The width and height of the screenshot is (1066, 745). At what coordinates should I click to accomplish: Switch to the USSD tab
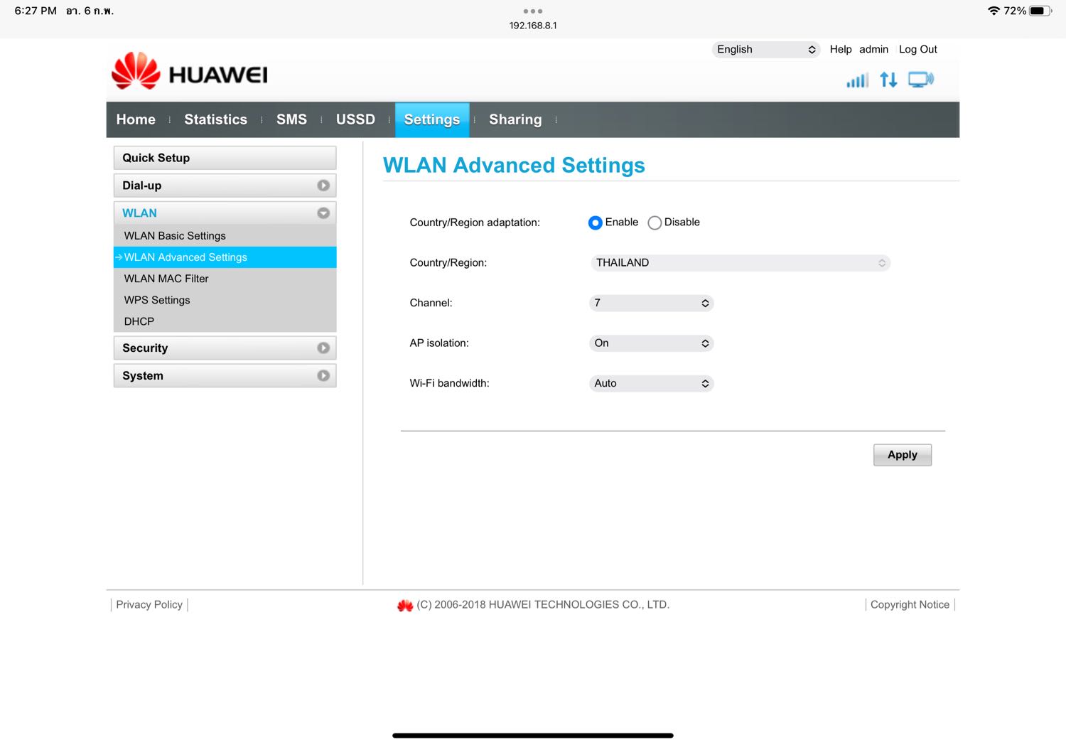coord(355,119)
